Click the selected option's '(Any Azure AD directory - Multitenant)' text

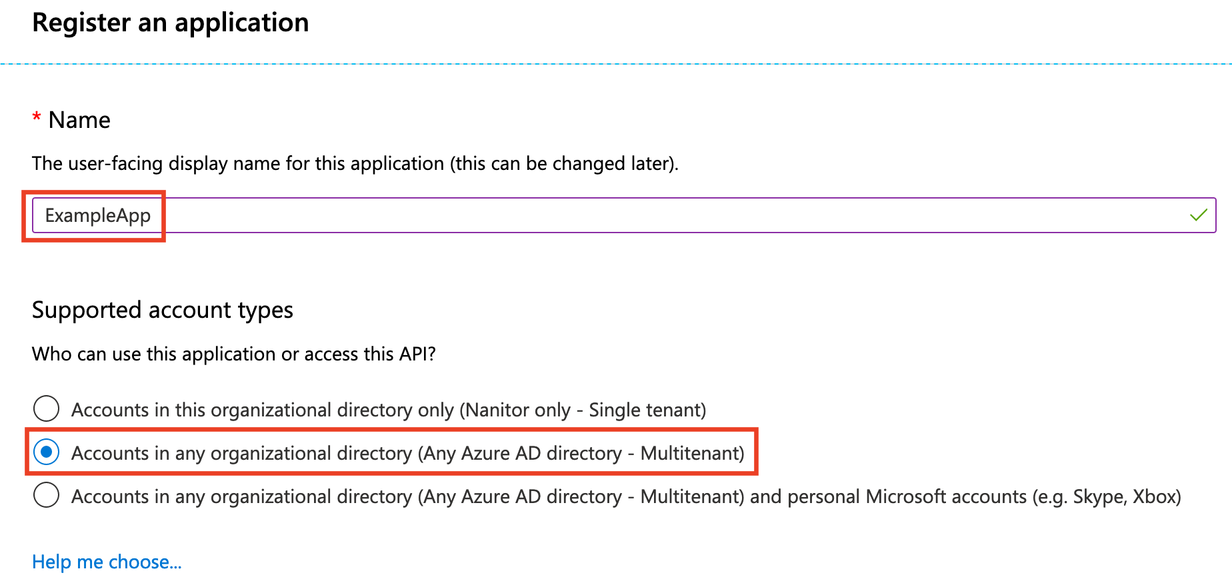581,453
